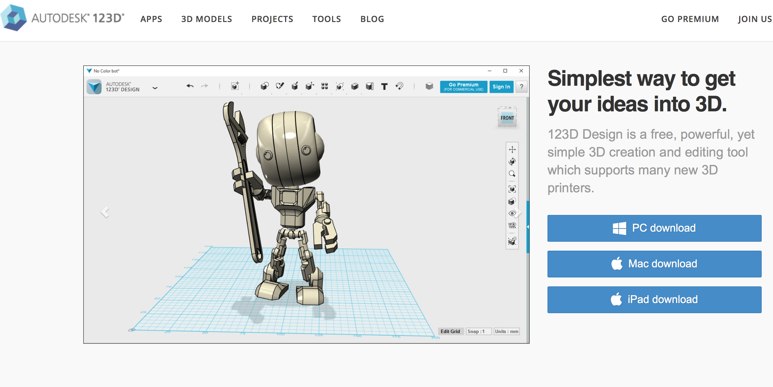Click the Edit Grid button
The width and height of the screenshot is (773, 387).
pyautogui.click(x=450, y=331)
